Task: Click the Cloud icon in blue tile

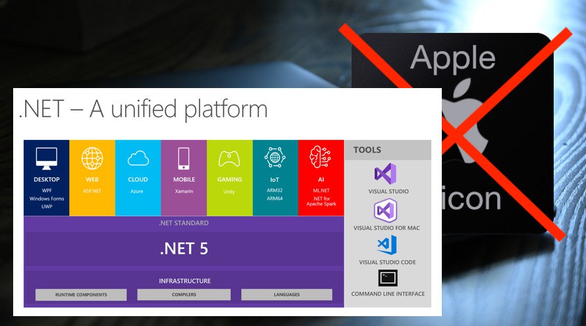Action: point(138,158)
